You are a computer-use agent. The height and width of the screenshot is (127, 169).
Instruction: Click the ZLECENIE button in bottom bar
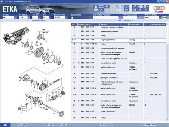pyautogui.click(x=23, y=125)
